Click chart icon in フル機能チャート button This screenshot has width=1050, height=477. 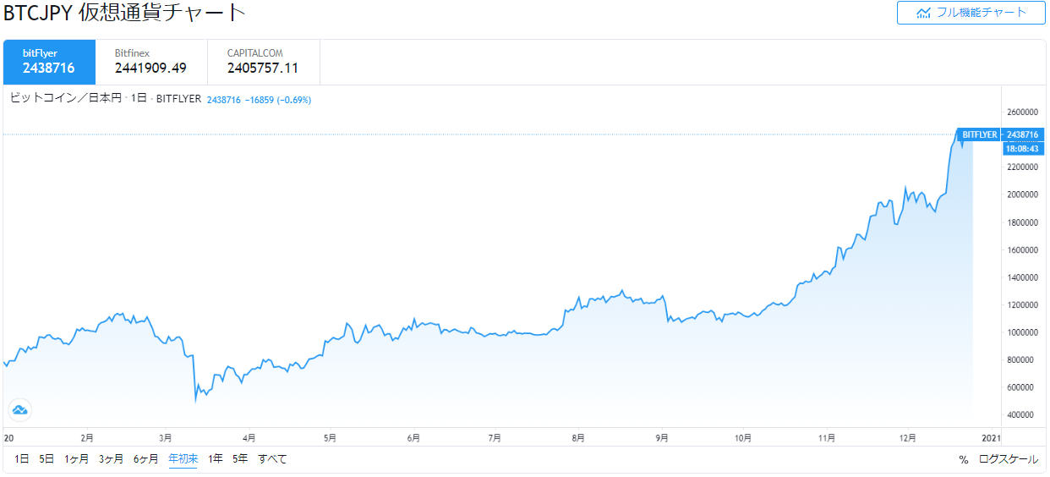pos(923,13)
